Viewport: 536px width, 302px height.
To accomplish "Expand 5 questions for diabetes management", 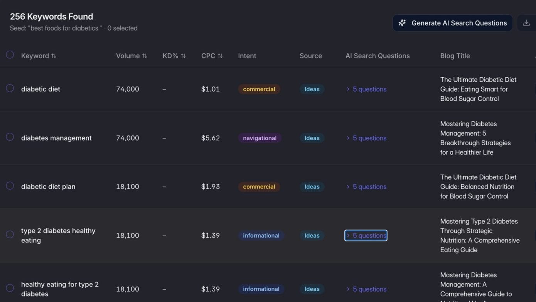I will [366, 138].
